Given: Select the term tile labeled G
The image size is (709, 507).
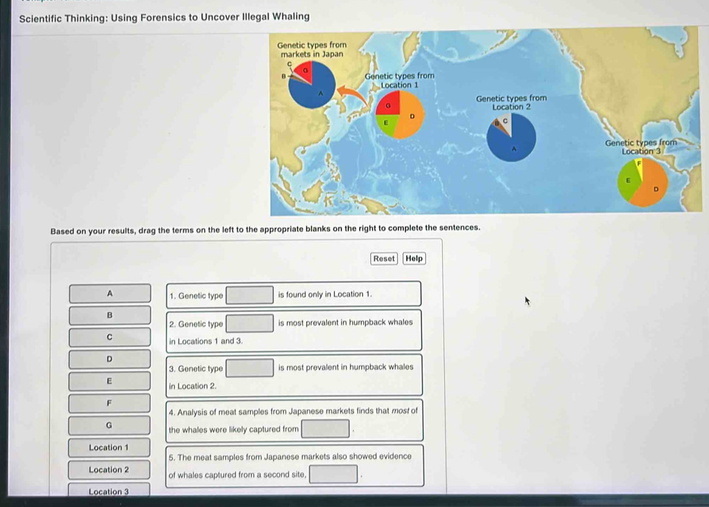Looking at the screenshot, I should (x=110, y=425).
